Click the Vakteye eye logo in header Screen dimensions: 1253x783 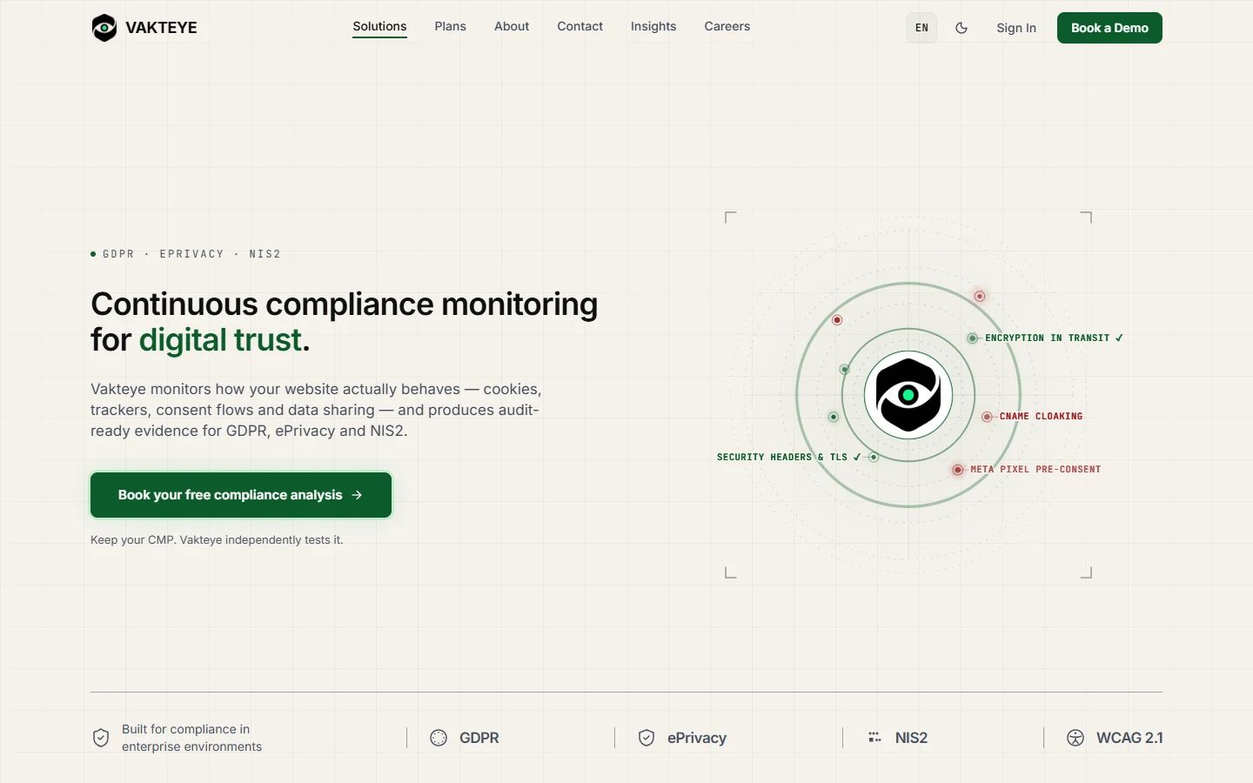click(104, 28)
